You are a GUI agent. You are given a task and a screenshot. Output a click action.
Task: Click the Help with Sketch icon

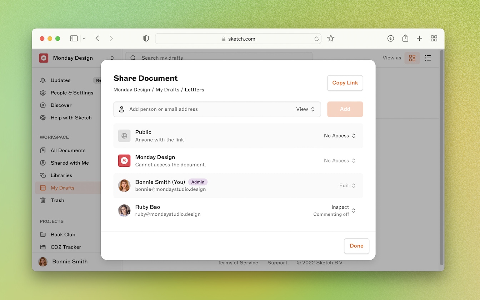coord(42,117)
